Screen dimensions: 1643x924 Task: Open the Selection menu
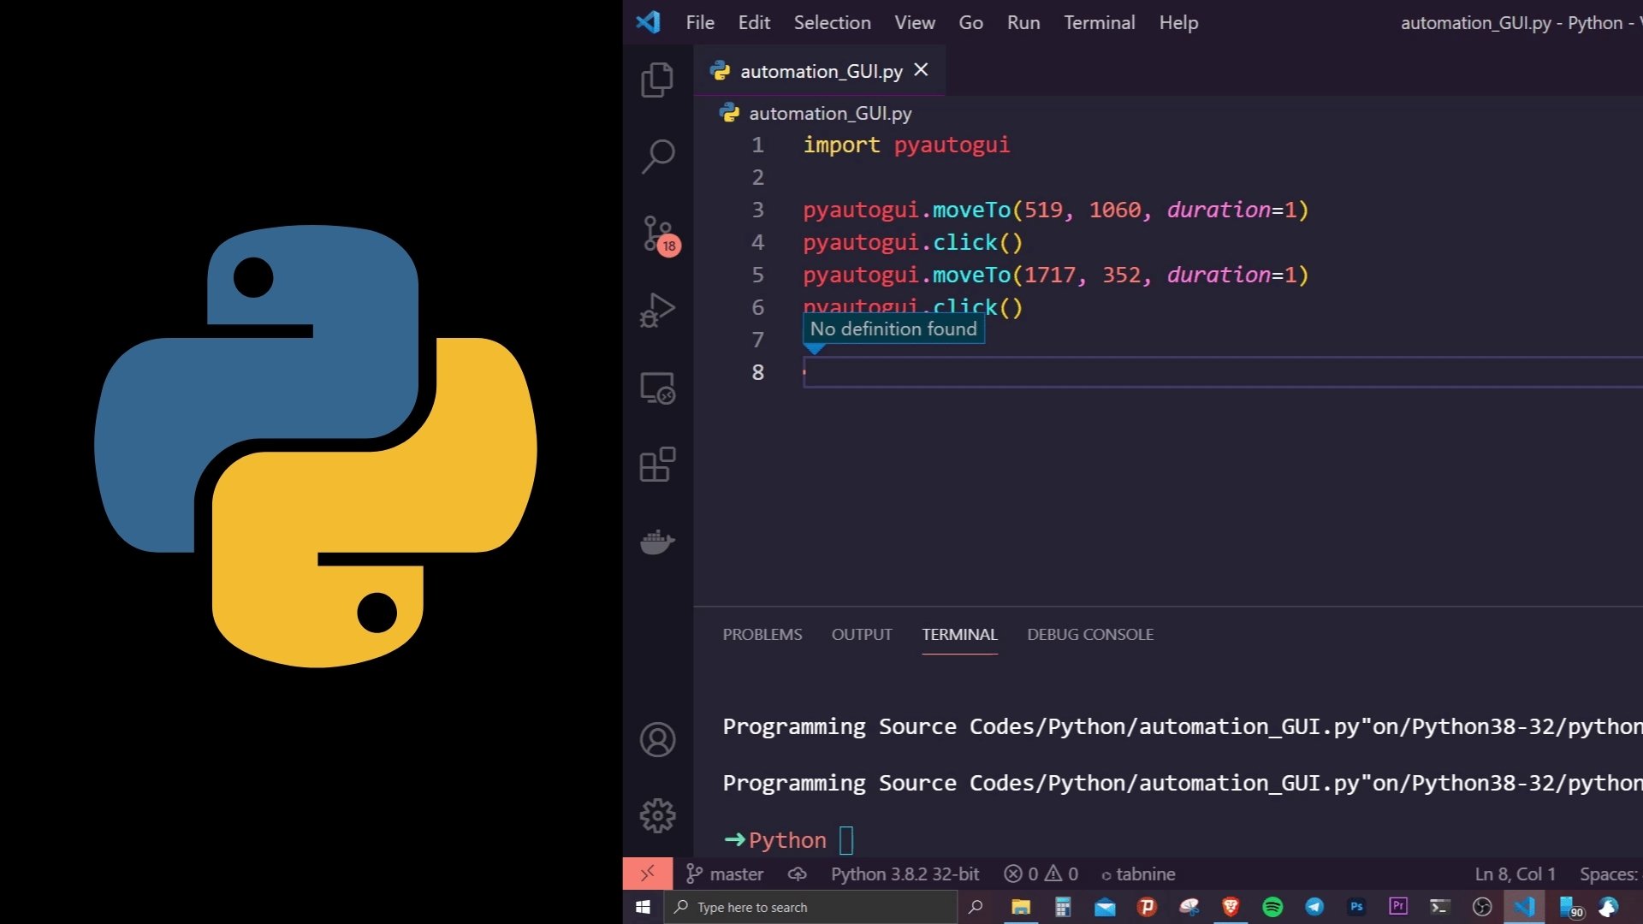(832, 23)
